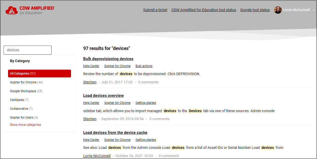Click the "July 21, 2017 17:00" date

point(117,82)
